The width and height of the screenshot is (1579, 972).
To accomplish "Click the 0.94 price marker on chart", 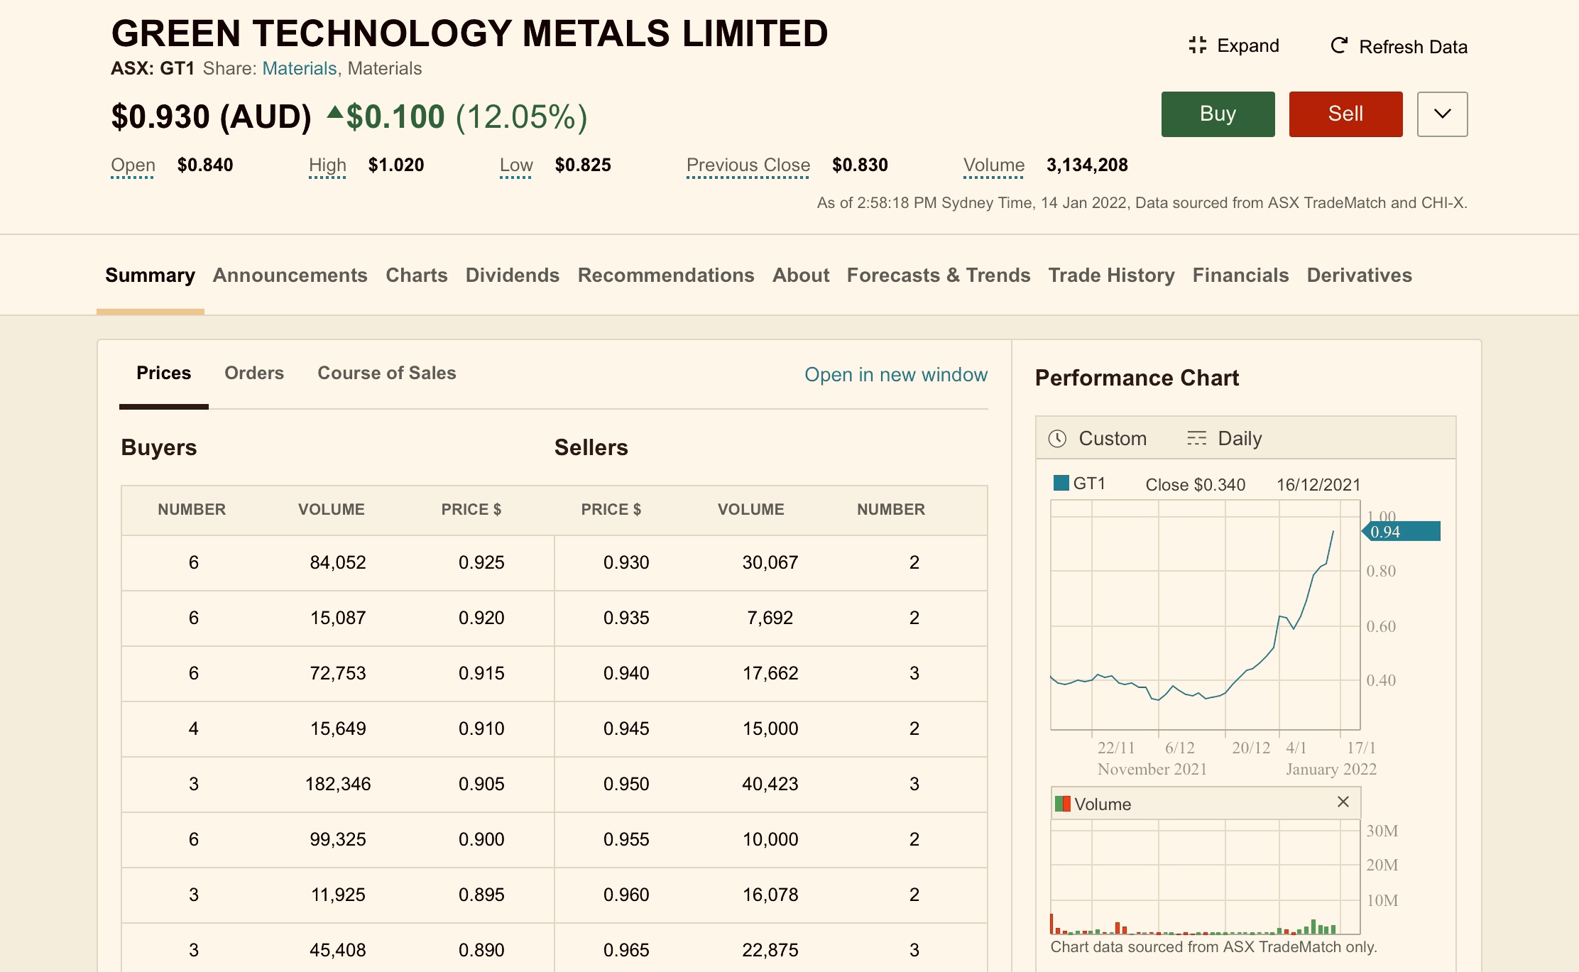I will click(x=1401, y=532).
